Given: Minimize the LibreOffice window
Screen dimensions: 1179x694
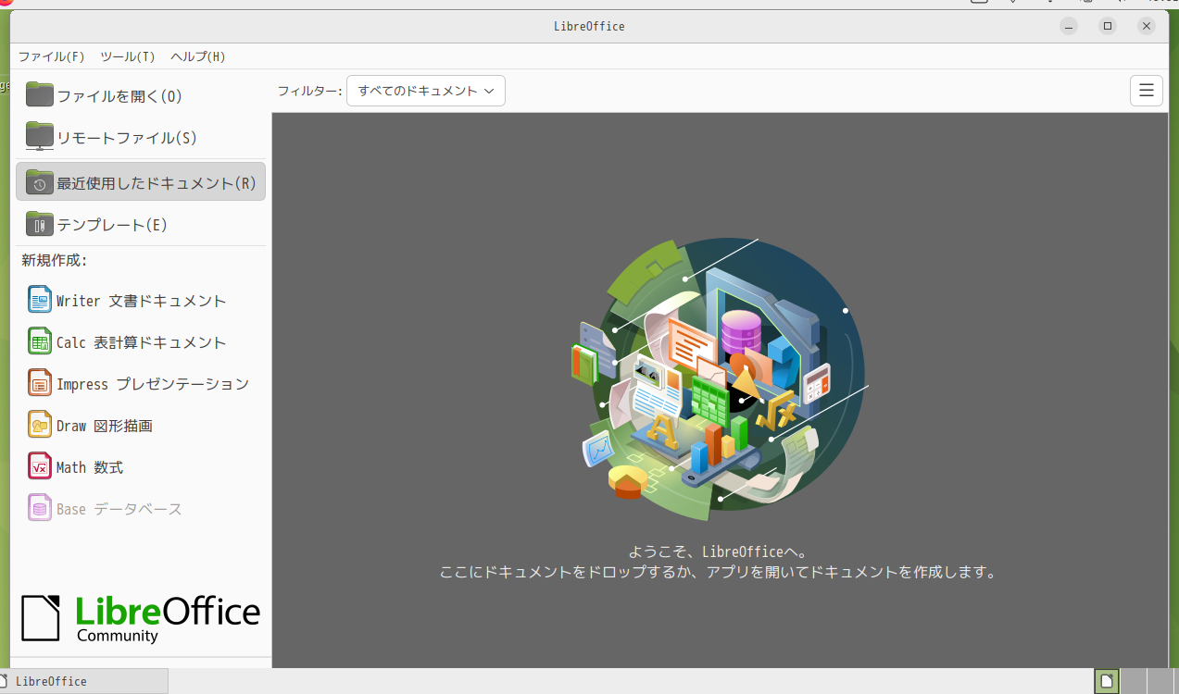Looking at the screenshot, I should 1069,26.
